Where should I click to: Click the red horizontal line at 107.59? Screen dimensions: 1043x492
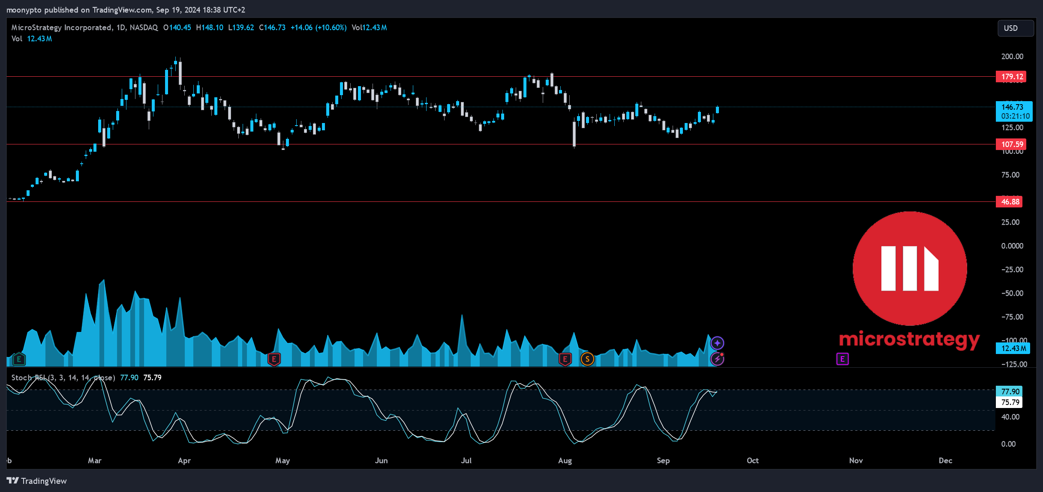pyautogui.click(x=501, y=144)
